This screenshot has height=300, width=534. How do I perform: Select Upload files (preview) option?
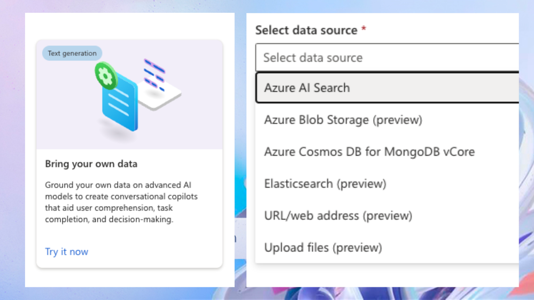[323, 248]
